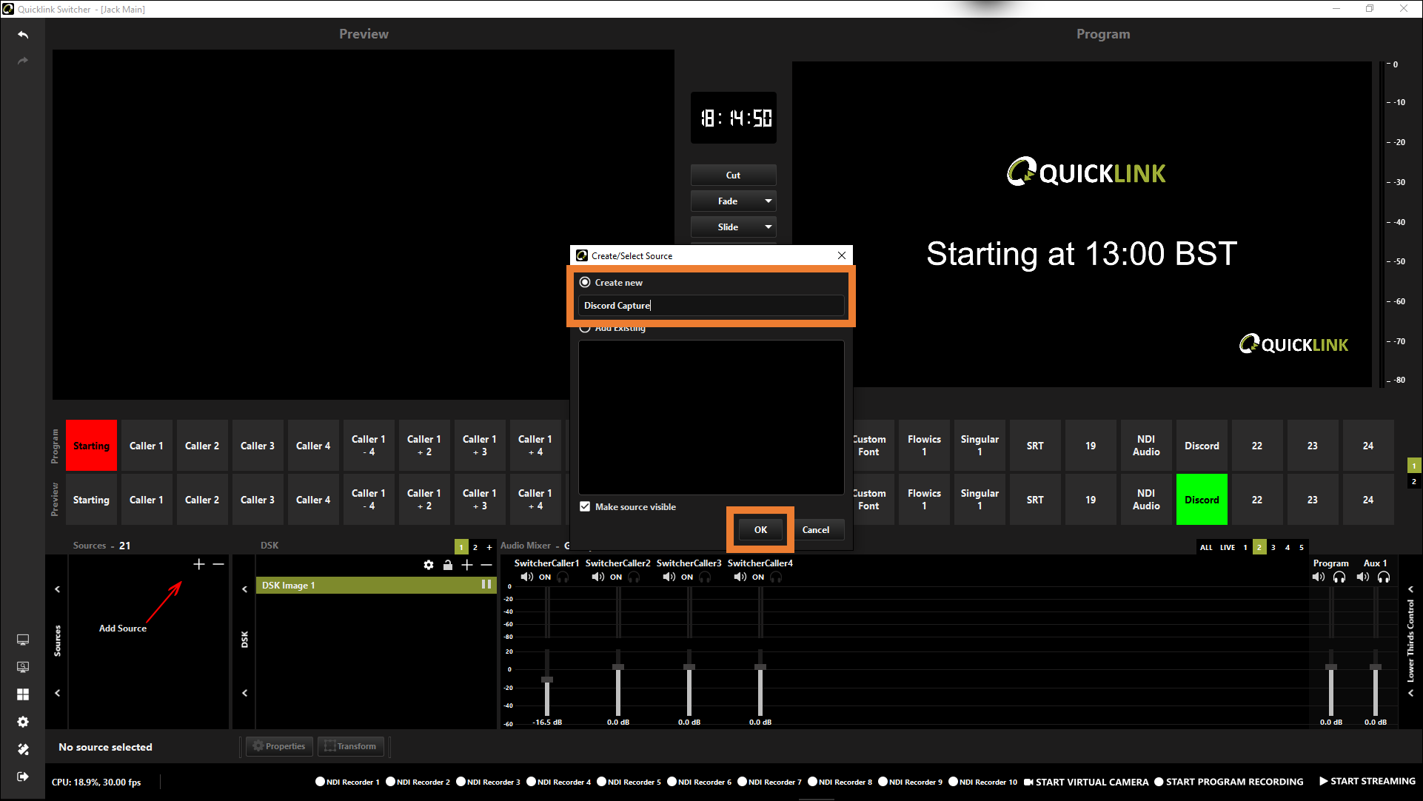Adjust SwitcherCaller1 volume fader
1423x801 pixels.
[547, 679]
